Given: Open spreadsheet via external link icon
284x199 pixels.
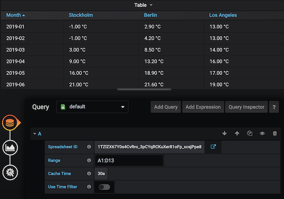Looking at the screenshot, I should (213, 147).
